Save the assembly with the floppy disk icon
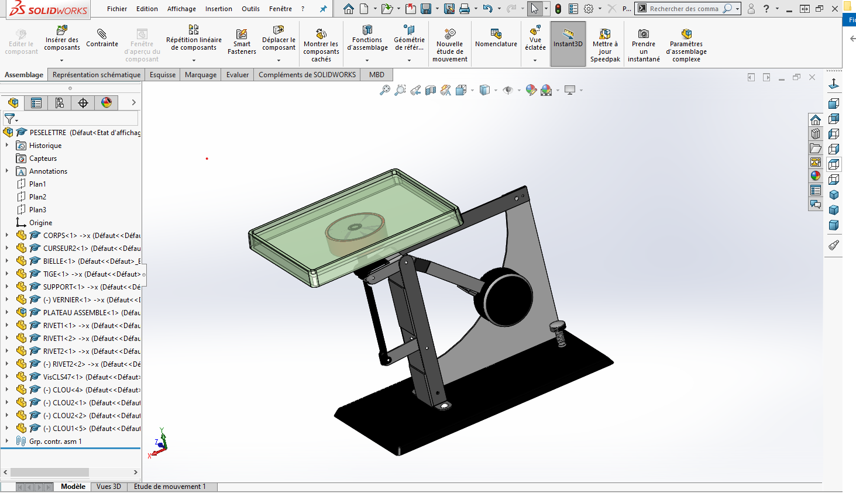This screenshot has height=493, width=856. coord(426,9)
